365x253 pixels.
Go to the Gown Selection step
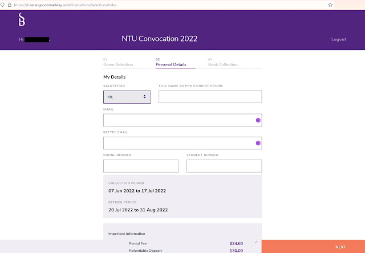click(118, 63)
